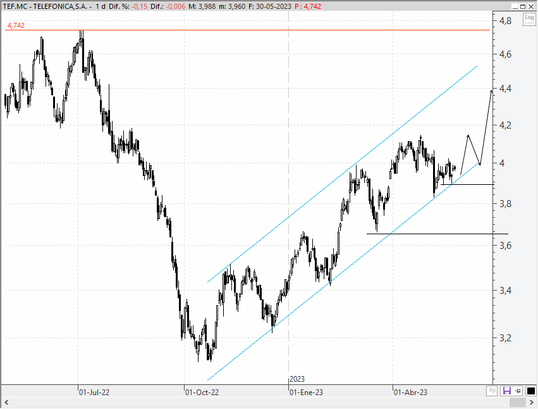Click the P : 4,742 value in header

click(308, 6)
